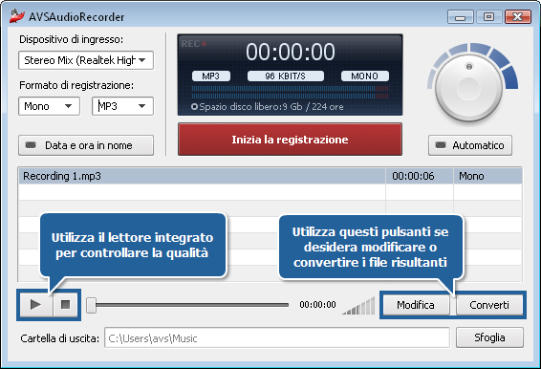Image resolution: width=541 pixels, height=369 pixels.
Task: Click the MP3 indicator in display
Action: coord(211,76)
